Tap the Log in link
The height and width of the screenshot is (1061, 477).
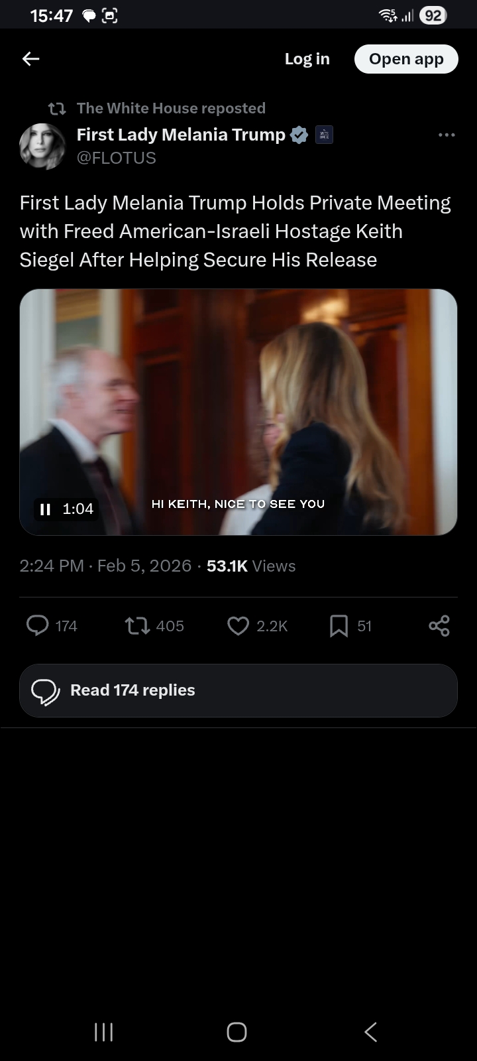point(307,59)
